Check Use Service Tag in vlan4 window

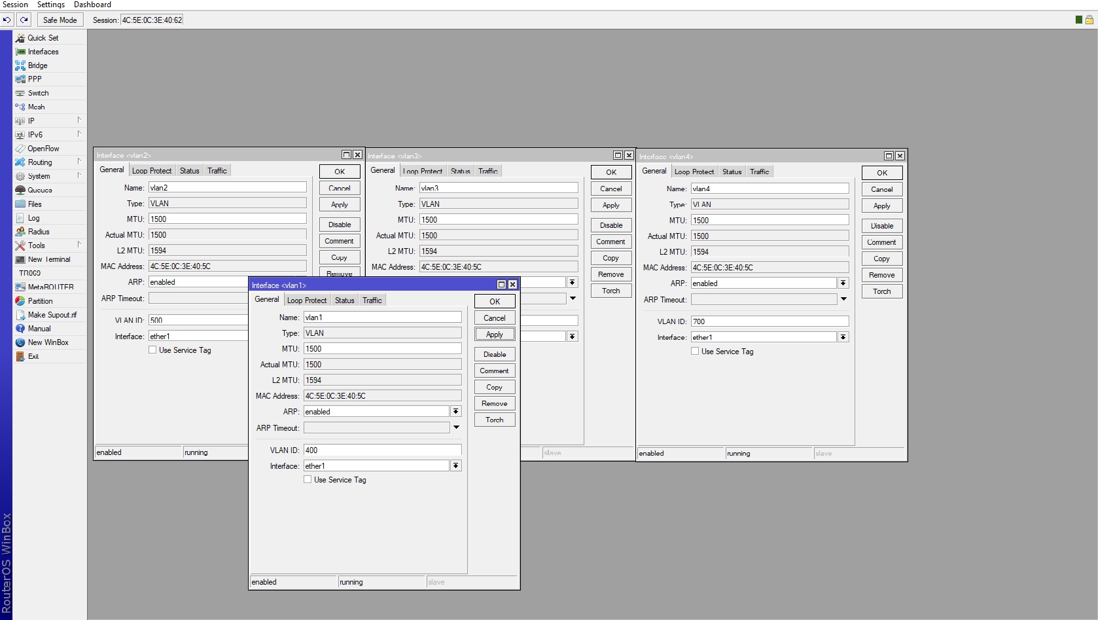pyautogui.click(x=695, y=352)
